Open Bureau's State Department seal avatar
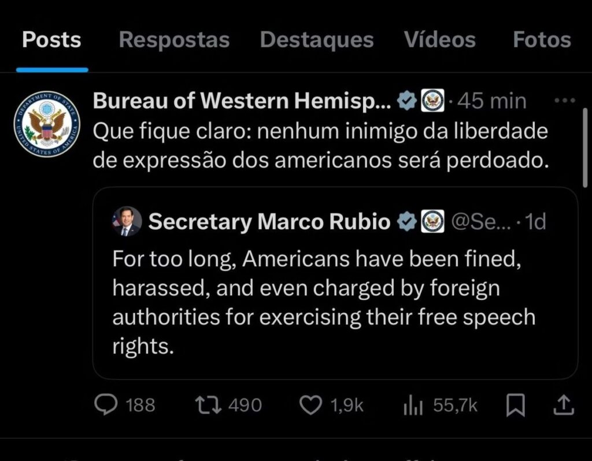 [43, 124]
